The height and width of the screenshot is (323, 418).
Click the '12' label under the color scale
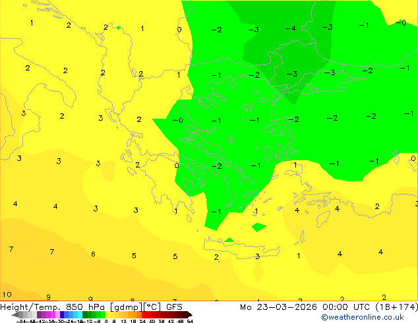[x=124, y=321]
